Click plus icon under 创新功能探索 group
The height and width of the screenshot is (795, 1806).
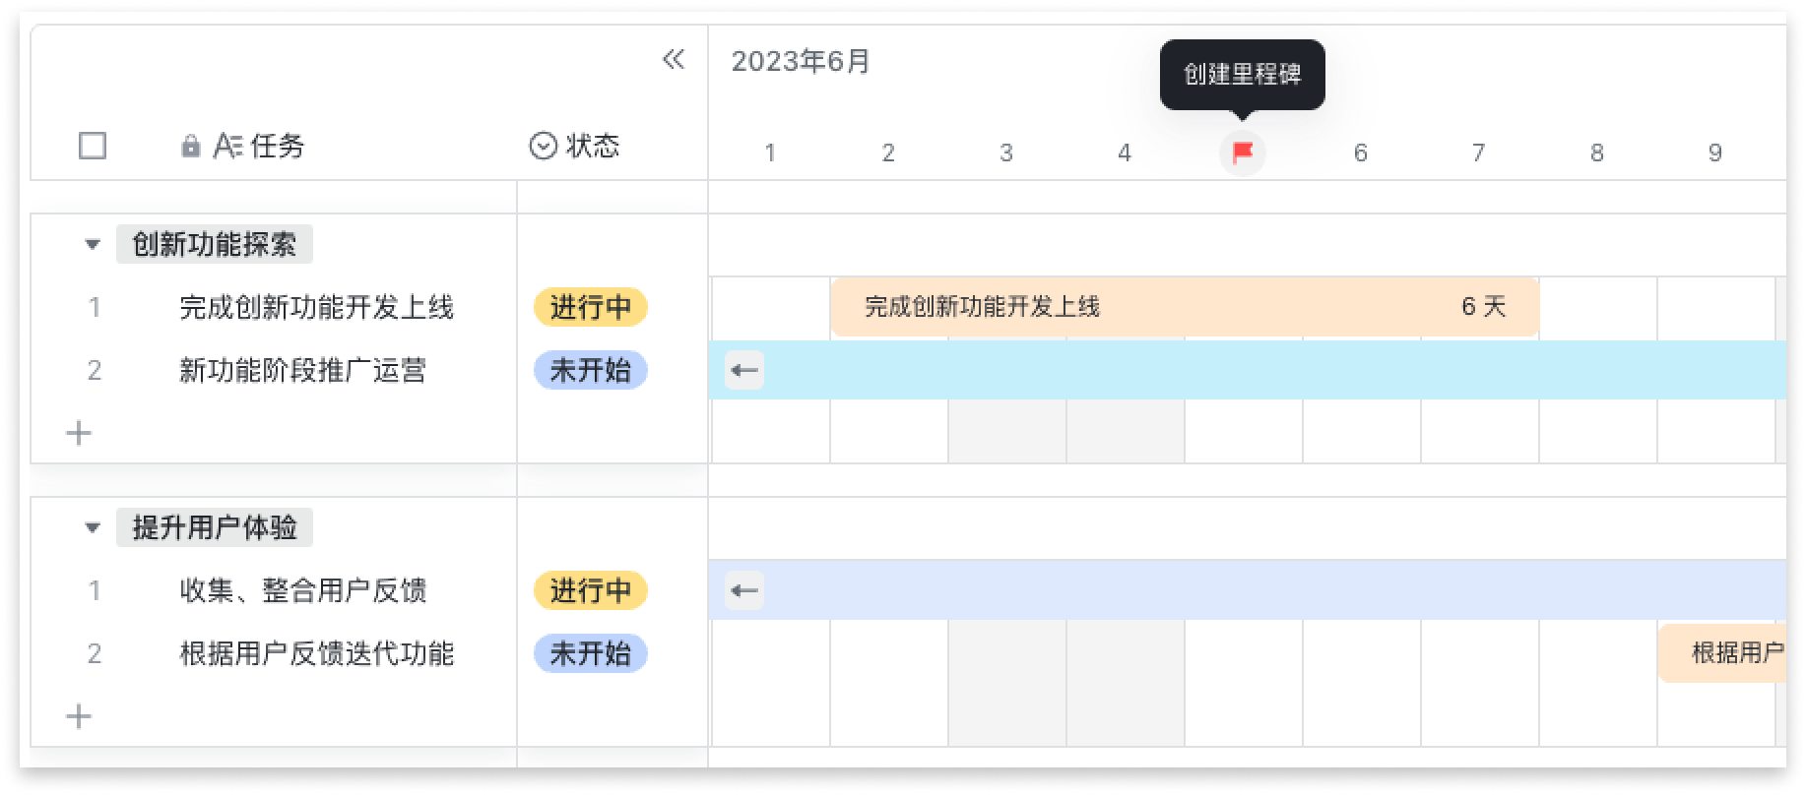coord(79,433)
